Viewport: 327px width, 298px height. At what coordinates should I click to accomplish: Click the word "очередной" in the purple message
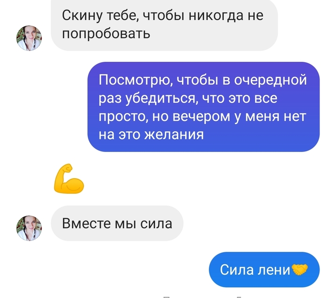tap(270, 80)
